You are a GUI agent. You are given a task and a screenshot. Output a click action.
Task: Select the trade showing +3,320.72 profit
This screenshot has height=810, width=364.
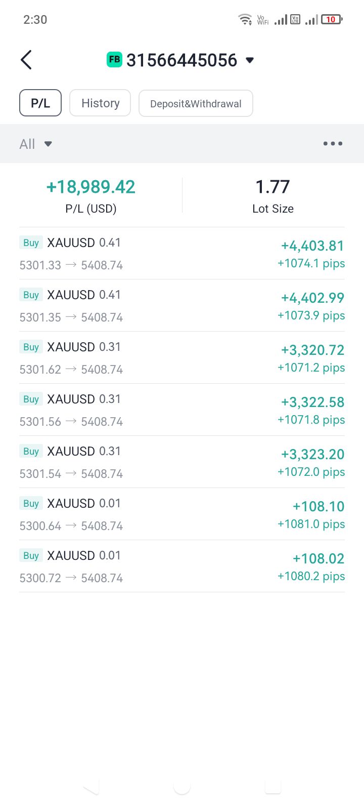(x=182, y=358)
